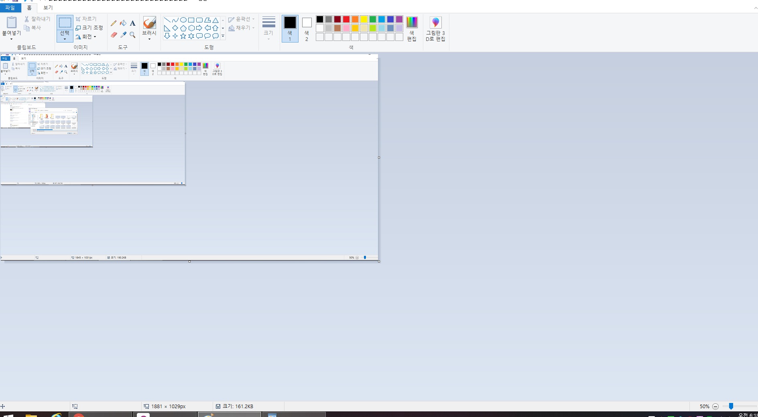Open 색 편집 edit colors
Viewport: 758px width, 417px height.
pos(412,29)
